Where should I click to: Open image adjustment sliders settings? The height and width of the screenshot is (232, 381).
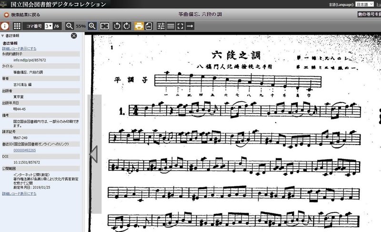(161, 26)
